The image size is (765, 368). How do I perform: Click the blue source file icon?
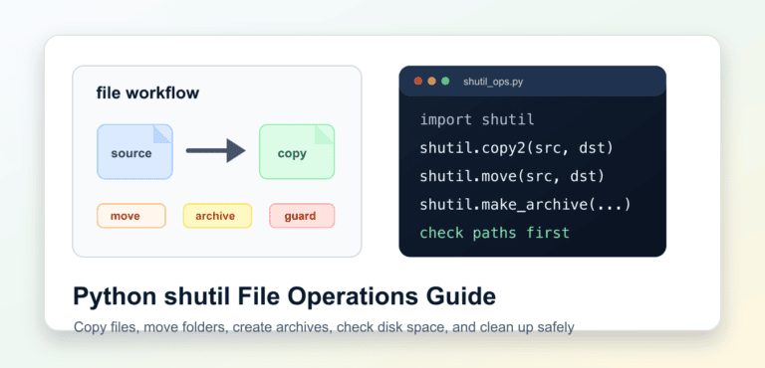coord(134,151)
